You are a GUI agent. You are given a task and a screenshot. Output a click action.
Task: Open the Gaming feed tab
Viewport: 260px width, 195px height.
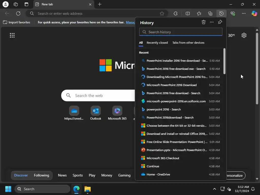click(x=124, y=175)
